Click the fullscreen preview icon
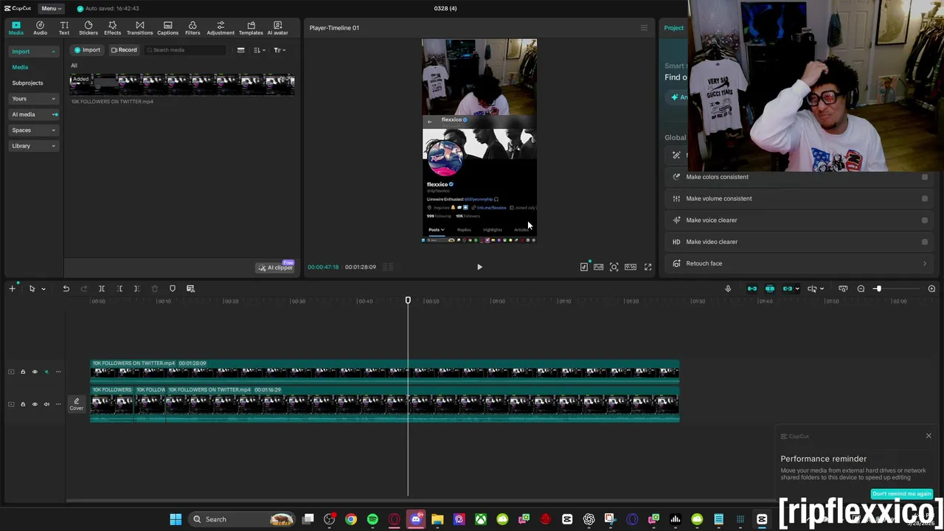 tap(648, 267)
